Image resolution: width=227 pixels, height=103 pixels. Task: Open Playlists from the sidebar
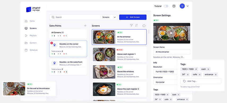coord(31,36)
